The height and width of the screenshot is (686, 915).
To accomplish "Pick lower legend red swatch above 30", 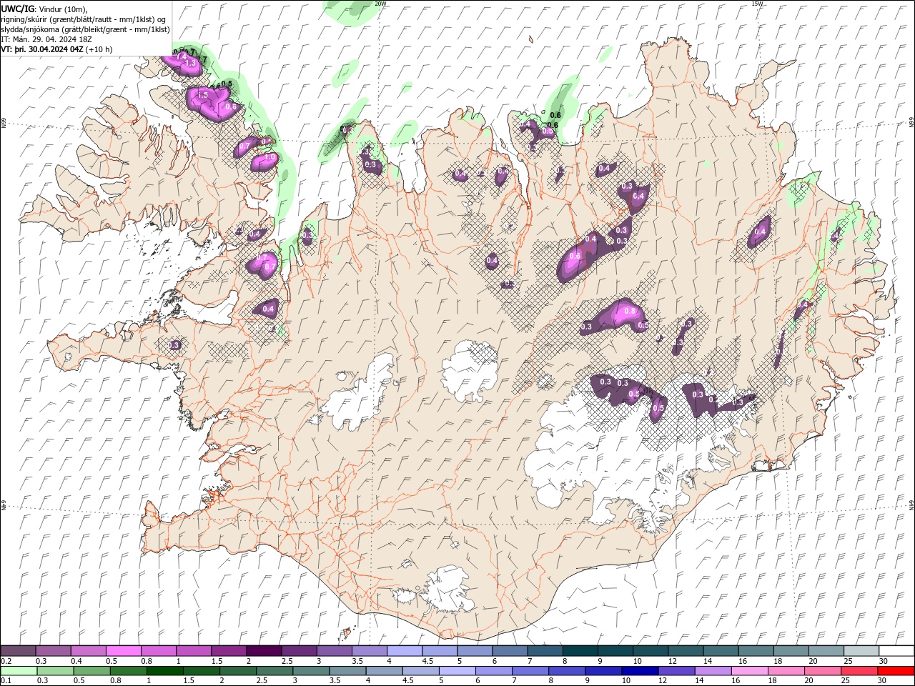I will coord(896,671).
